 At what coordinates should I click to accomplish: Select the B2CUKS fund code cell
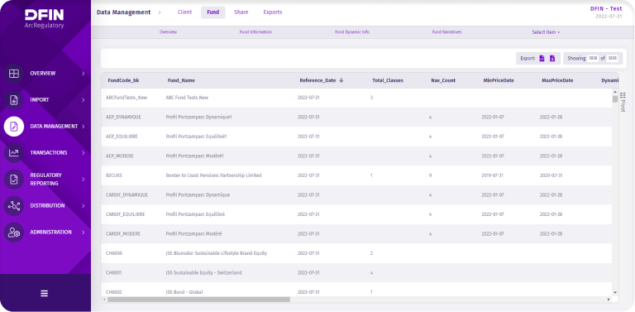click(114, 175)
